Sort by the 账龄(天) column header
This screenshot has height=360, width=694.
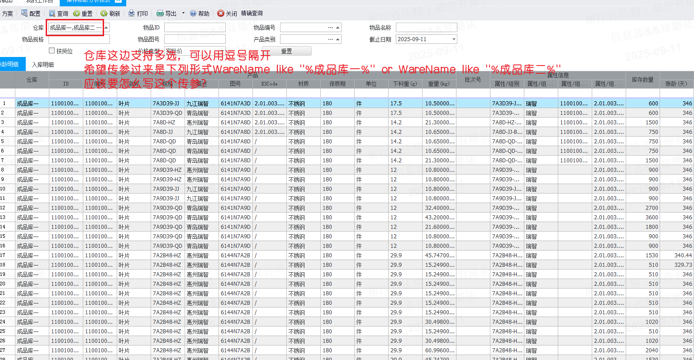(x=676, y=84)
